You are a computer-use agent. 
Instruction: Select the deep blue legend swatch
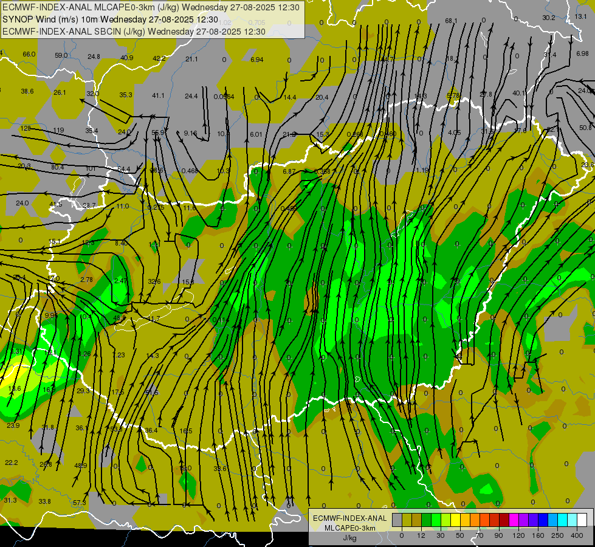pos(543,520)
